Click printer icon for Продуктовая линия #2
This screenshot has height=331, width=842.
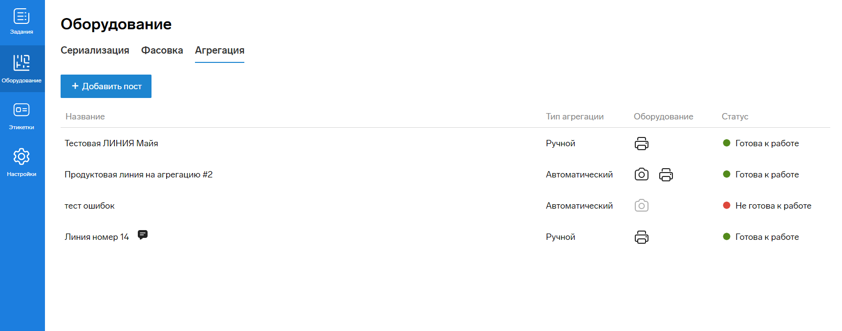tap(666, 175)
